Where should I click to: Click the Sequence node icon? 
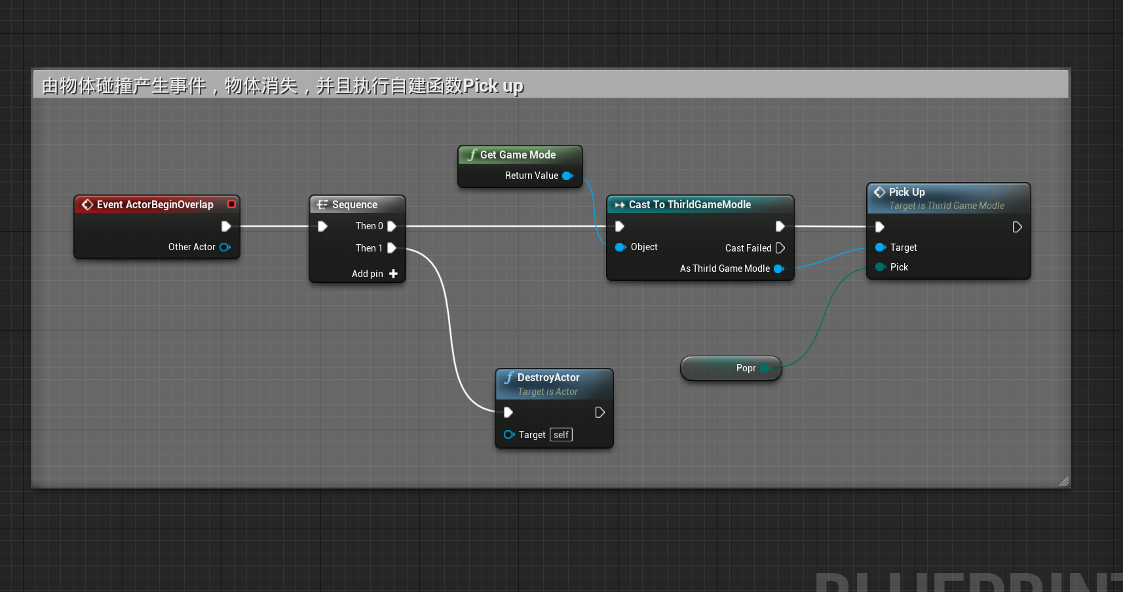(322, 204)
